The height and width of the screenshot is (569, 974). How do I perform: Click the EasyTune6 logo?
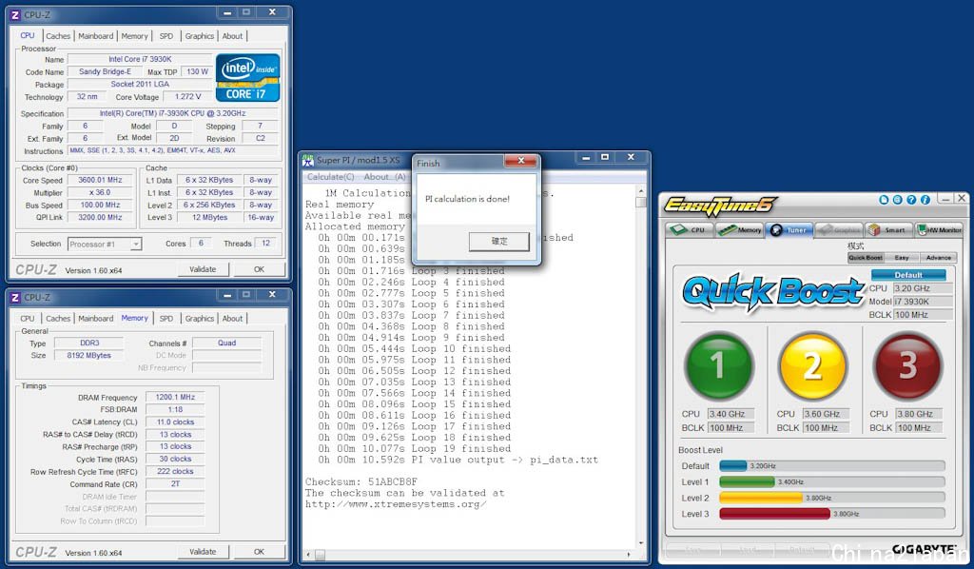click(x=720, y=205)
